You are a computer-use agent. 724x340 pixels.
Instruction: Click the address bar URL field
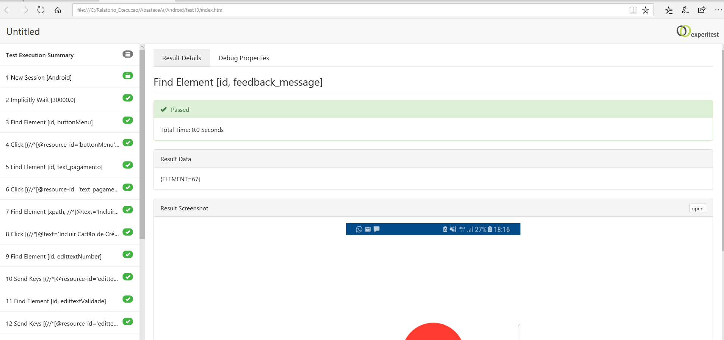pos(341,10)
